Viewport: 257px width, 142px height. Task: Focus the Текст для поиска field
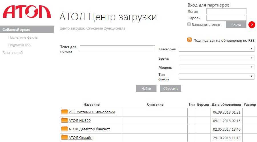(117, 49)
